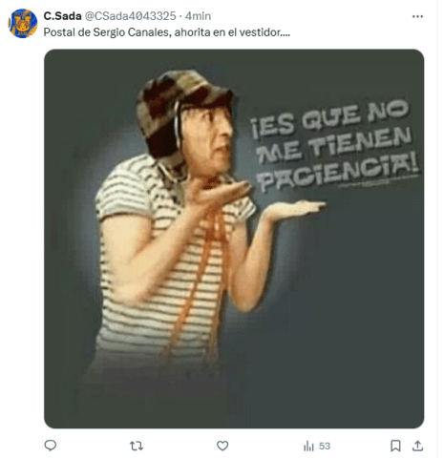This screenshot has height=458, width=444.
Task: Open the share upload arrow icon
Action: 417,446
